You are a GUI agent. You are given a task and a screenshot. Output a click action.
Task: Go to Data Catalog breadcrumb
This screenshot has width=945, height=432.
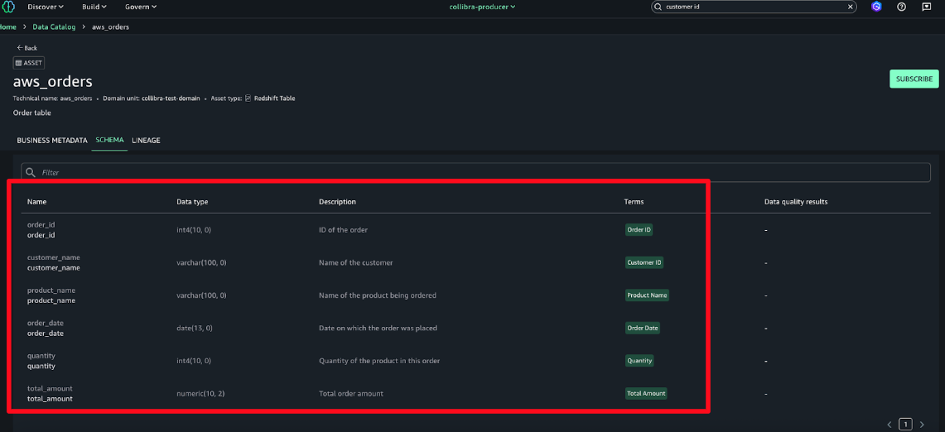click(x=54, y=27)
